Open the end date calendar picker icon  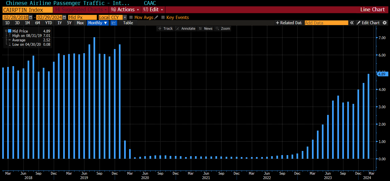point(64,17)
